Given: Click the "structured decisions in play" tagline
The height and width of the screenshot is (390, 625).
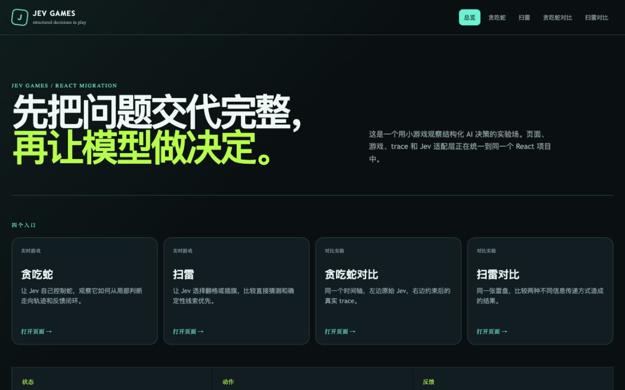Looking at the screenshot, I should pos(60,22).
